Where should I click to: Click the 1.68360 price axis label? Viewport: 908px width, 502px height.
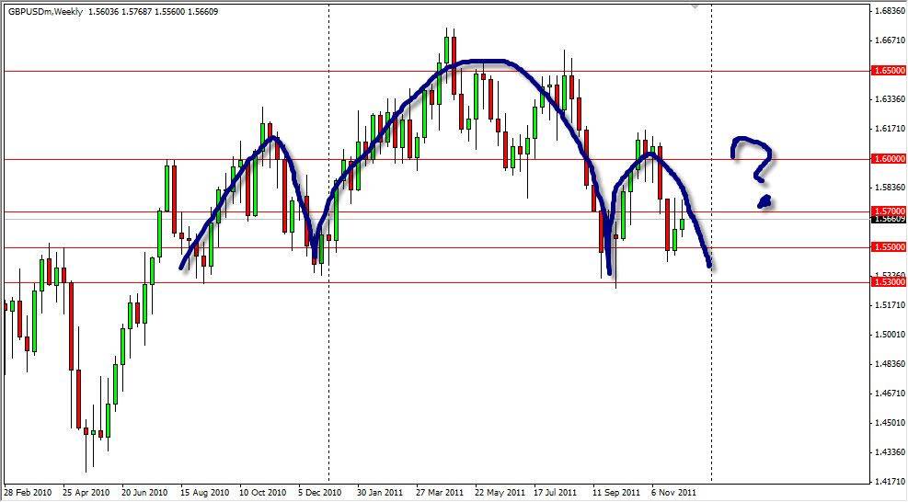pyautogui.click(x=888, y=12)
